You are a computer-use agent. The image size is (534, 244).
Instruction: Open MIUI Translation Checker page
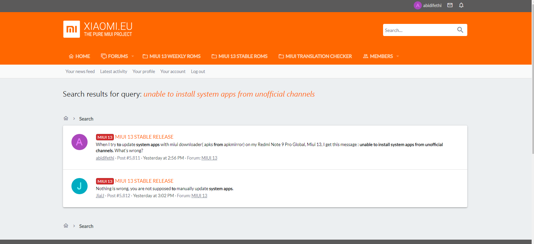315,56
